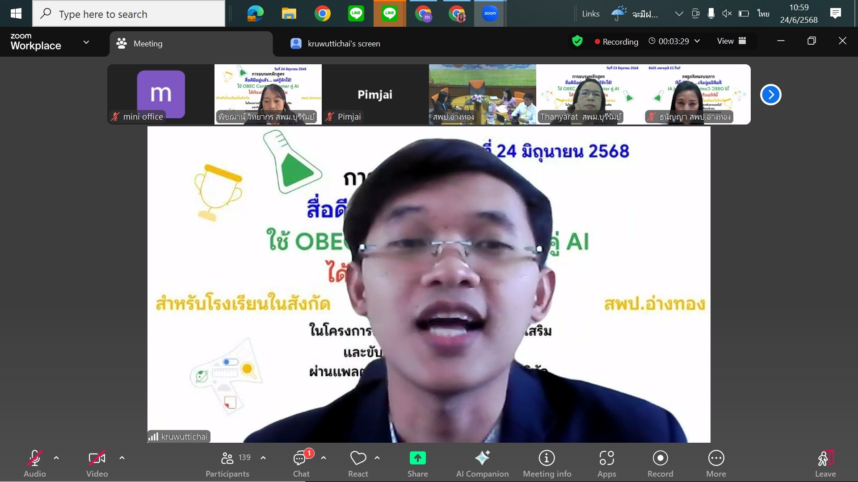Viewport: 858px width, 482px height.
Task: Expand participants options arrow
Action: pyautogui.click(x=263, y=458)
